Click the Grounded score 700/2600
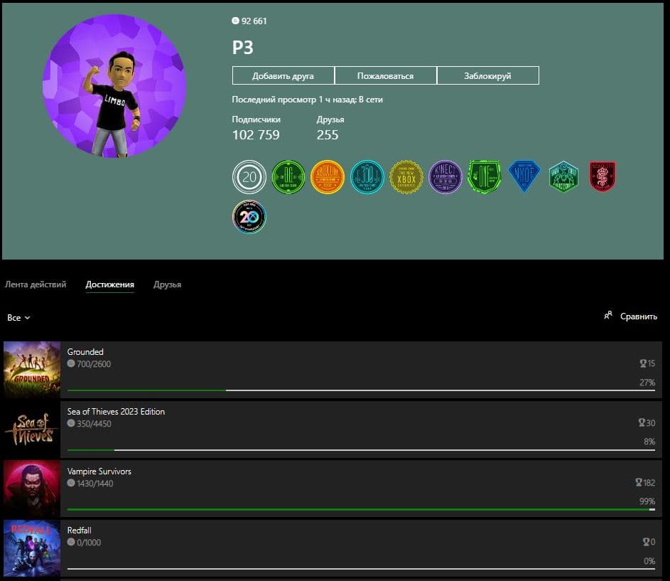This screenshot has height=581, width=670. [94, 364]
